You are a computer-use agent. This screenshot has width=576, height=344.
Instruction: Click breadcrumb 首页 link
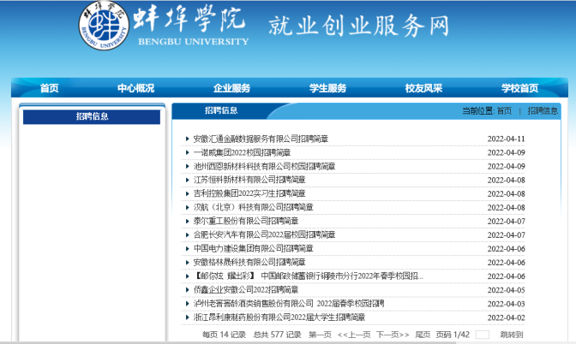(x=503, y=111)
